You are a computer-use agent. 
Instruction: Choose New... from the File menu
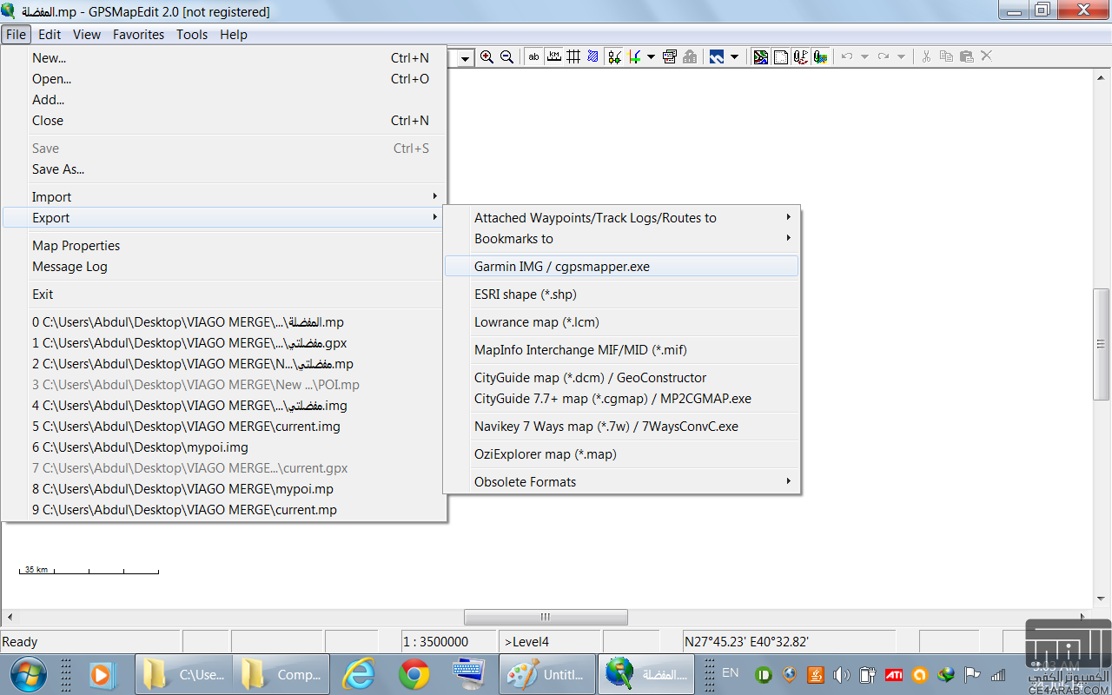click(x=225, y=58)
